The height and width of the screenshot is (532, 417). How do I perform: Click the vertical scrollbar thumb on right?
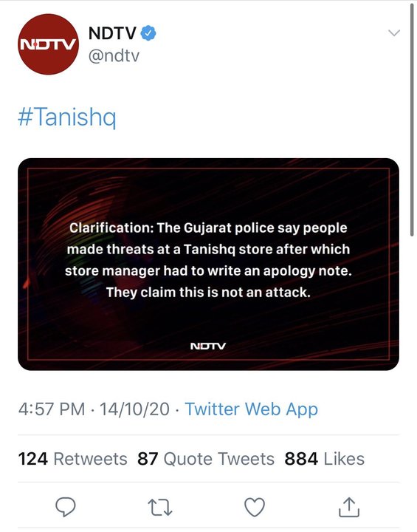pos(413,119)
